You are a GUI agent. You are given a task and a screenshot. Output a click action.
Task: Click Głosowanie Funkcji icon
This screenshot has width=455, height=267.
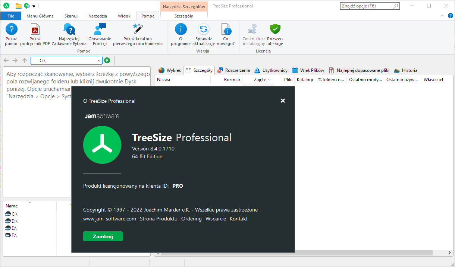point(100,29)
